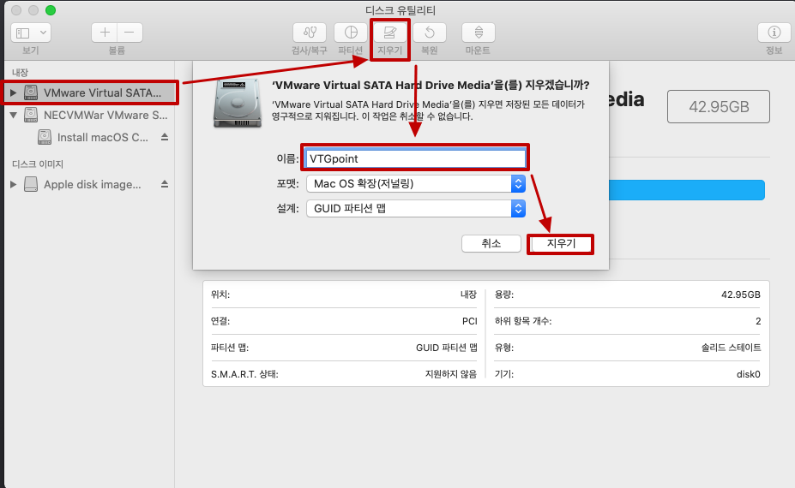Image resolution: width=795 pixels, height=488 pixels.
Task: Remove a volume with the minus button
Action: [129, 33]
